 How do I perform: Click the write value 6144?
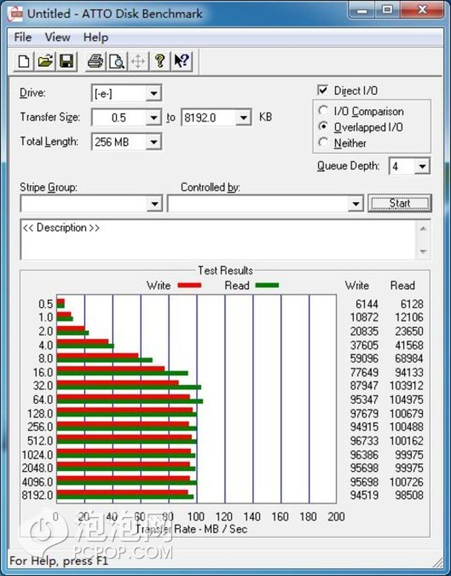point(367,304)
